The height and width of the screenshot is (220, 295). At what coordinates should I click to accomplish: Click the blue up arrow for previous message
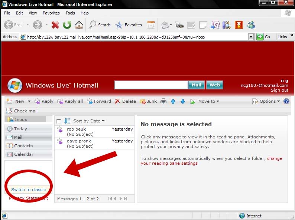[173, 101]
